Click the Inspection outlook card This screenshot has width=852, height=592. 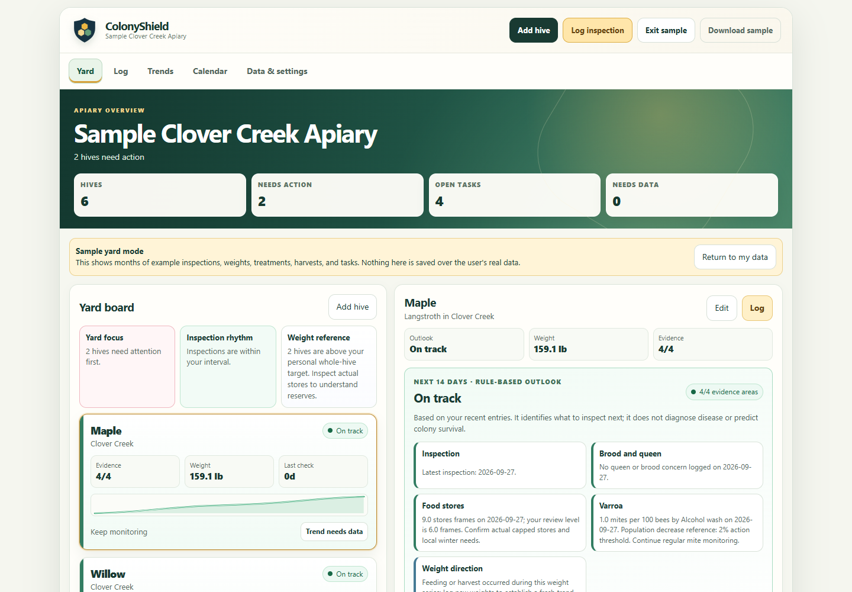point(500,465)
